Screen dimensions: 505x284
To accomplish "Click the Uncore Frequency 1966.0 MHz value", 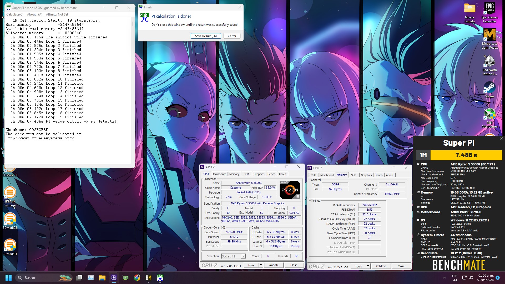I will (392, 194).
